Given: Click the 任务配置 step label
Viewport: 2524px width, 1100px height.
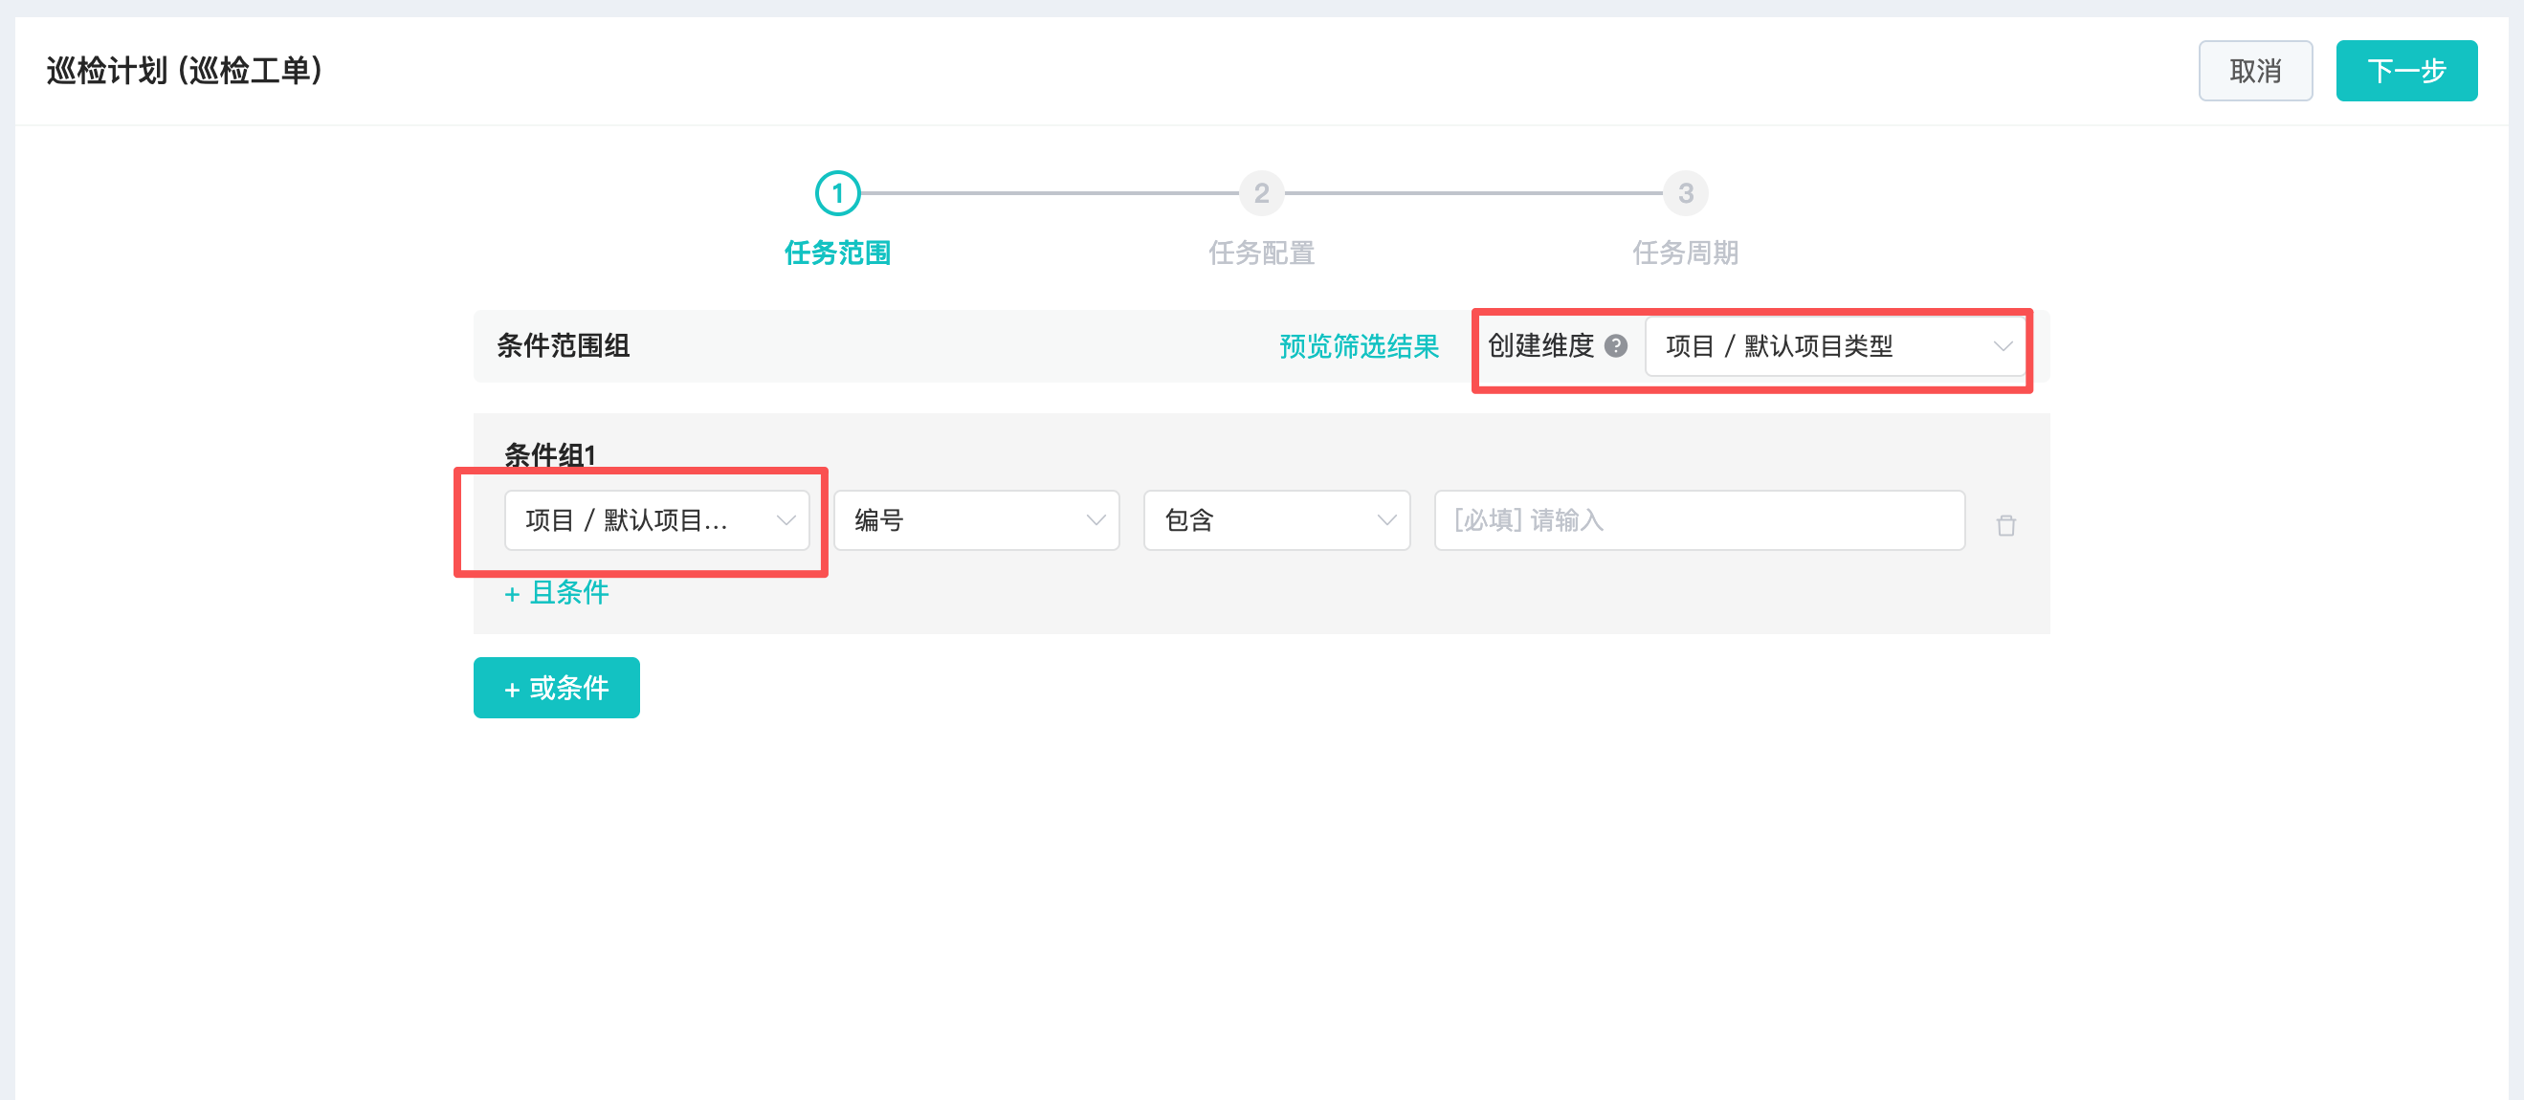Looking at the screenshot, I should click(x=1261, y=253).
